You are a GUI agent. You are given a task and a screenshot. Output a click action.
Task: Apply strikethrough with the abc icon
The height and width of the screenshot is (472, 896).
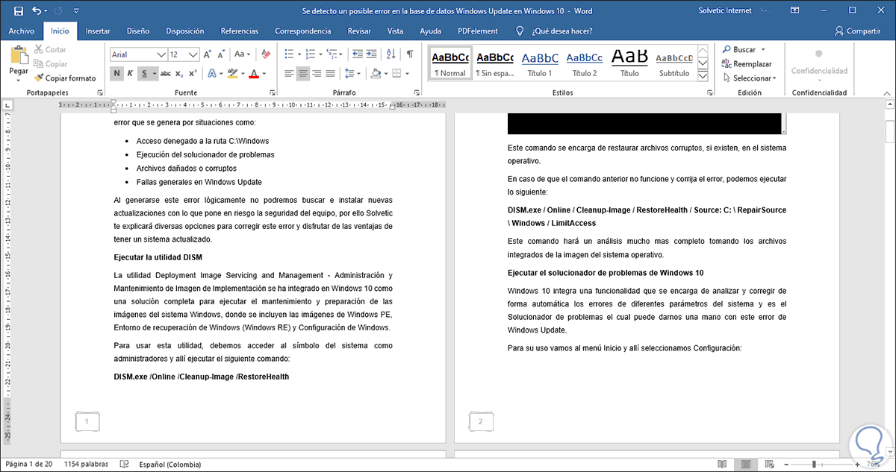click(166, 73)
